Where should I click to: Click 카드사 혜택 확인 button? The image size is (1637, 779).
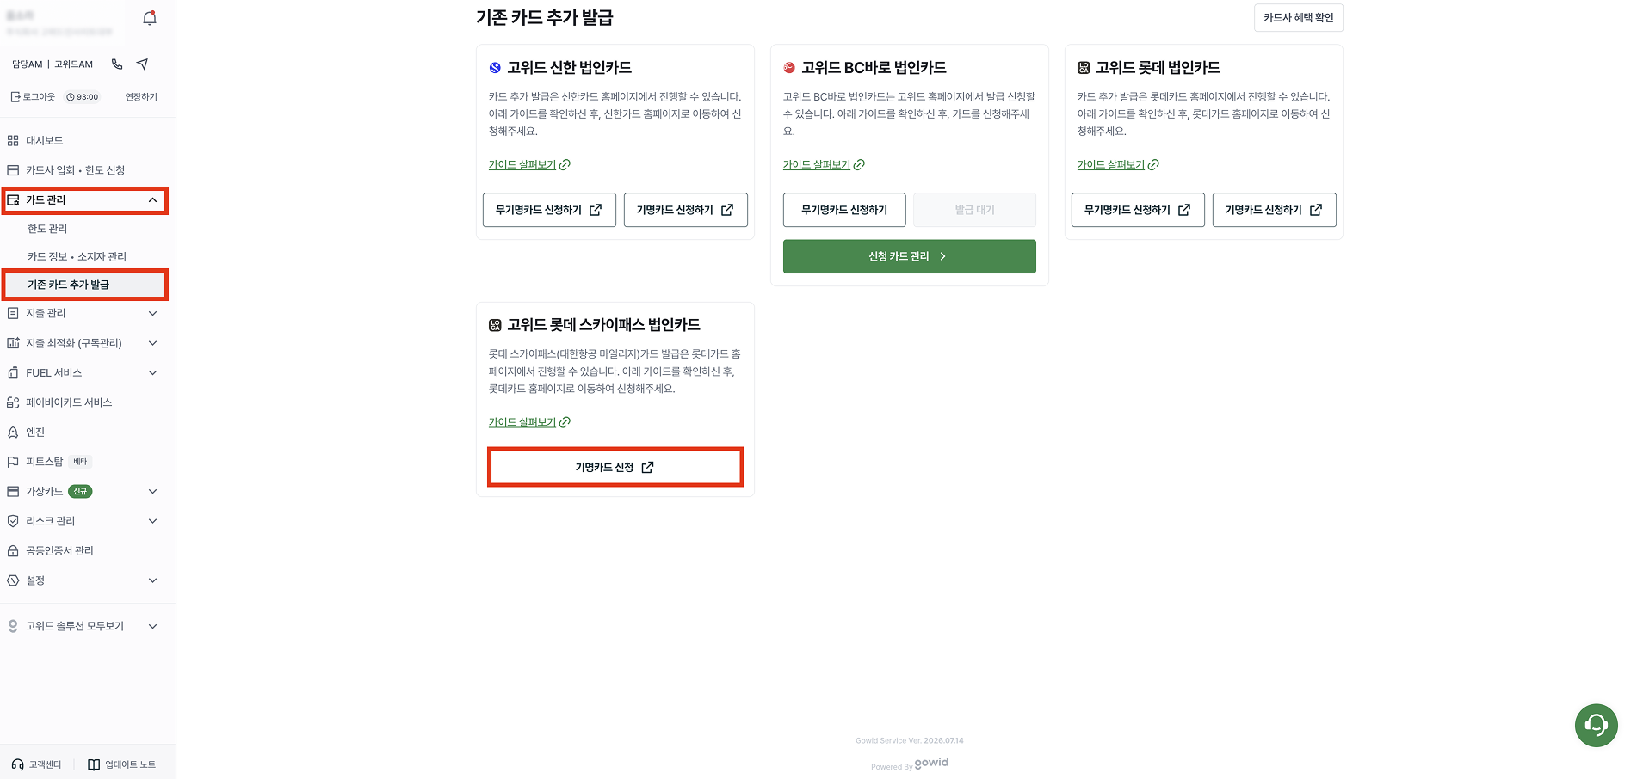1298,17
